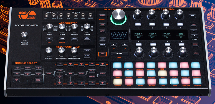Tap the Maj Pent pad

click(140, 82)
